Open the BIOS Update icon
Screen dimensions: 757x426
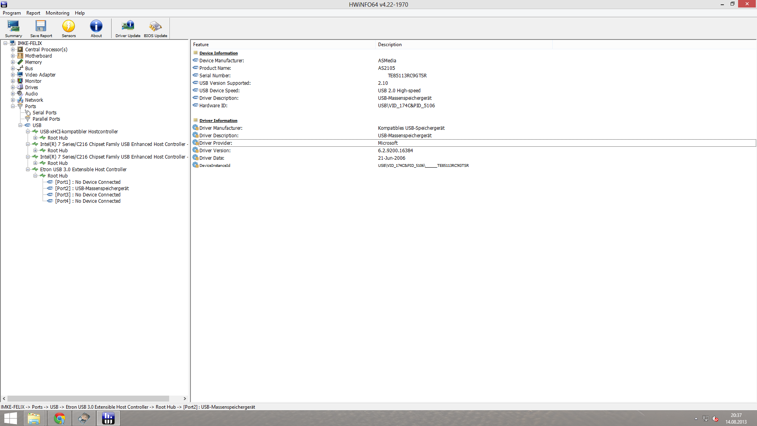(x=155, y=28)
